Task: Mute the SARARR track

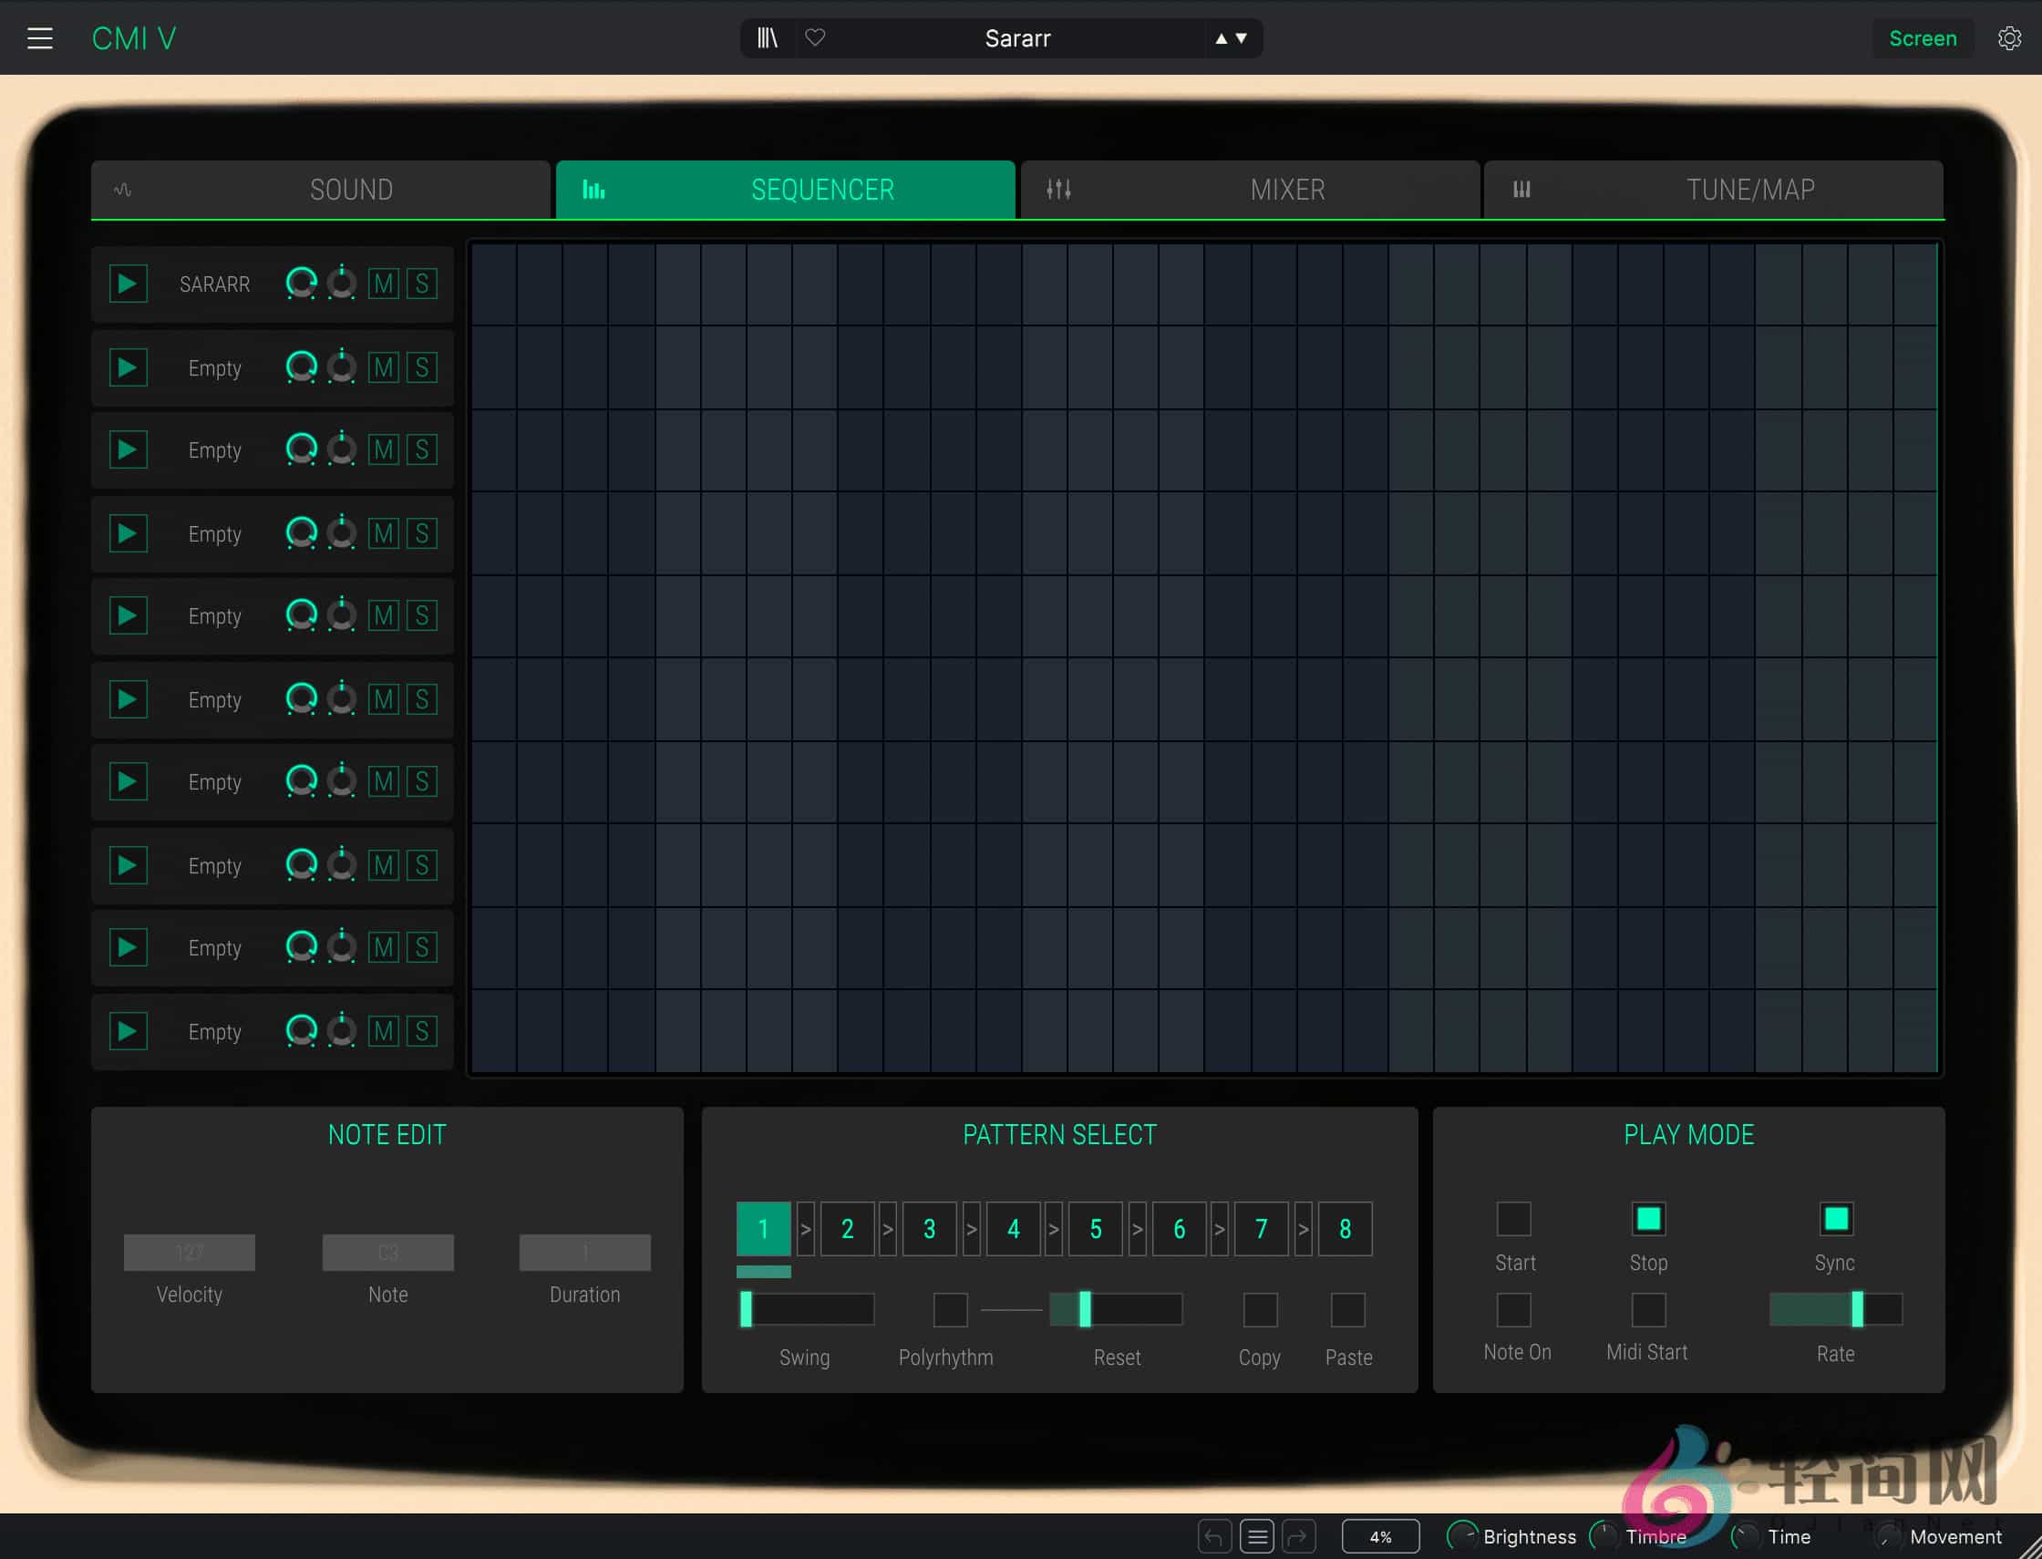Action: [382, 284]
